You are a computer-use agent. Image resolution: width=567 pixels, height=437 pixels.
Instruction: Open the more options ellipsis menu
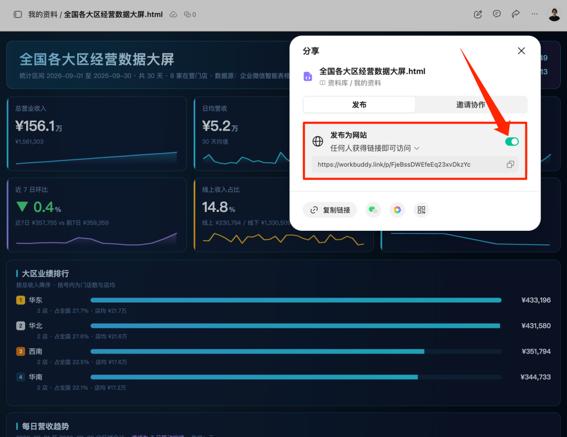tap(534, 14)
